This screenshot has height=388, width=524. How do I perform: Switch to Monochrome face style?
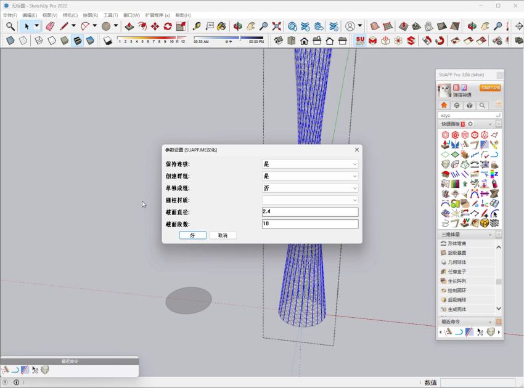90,41
